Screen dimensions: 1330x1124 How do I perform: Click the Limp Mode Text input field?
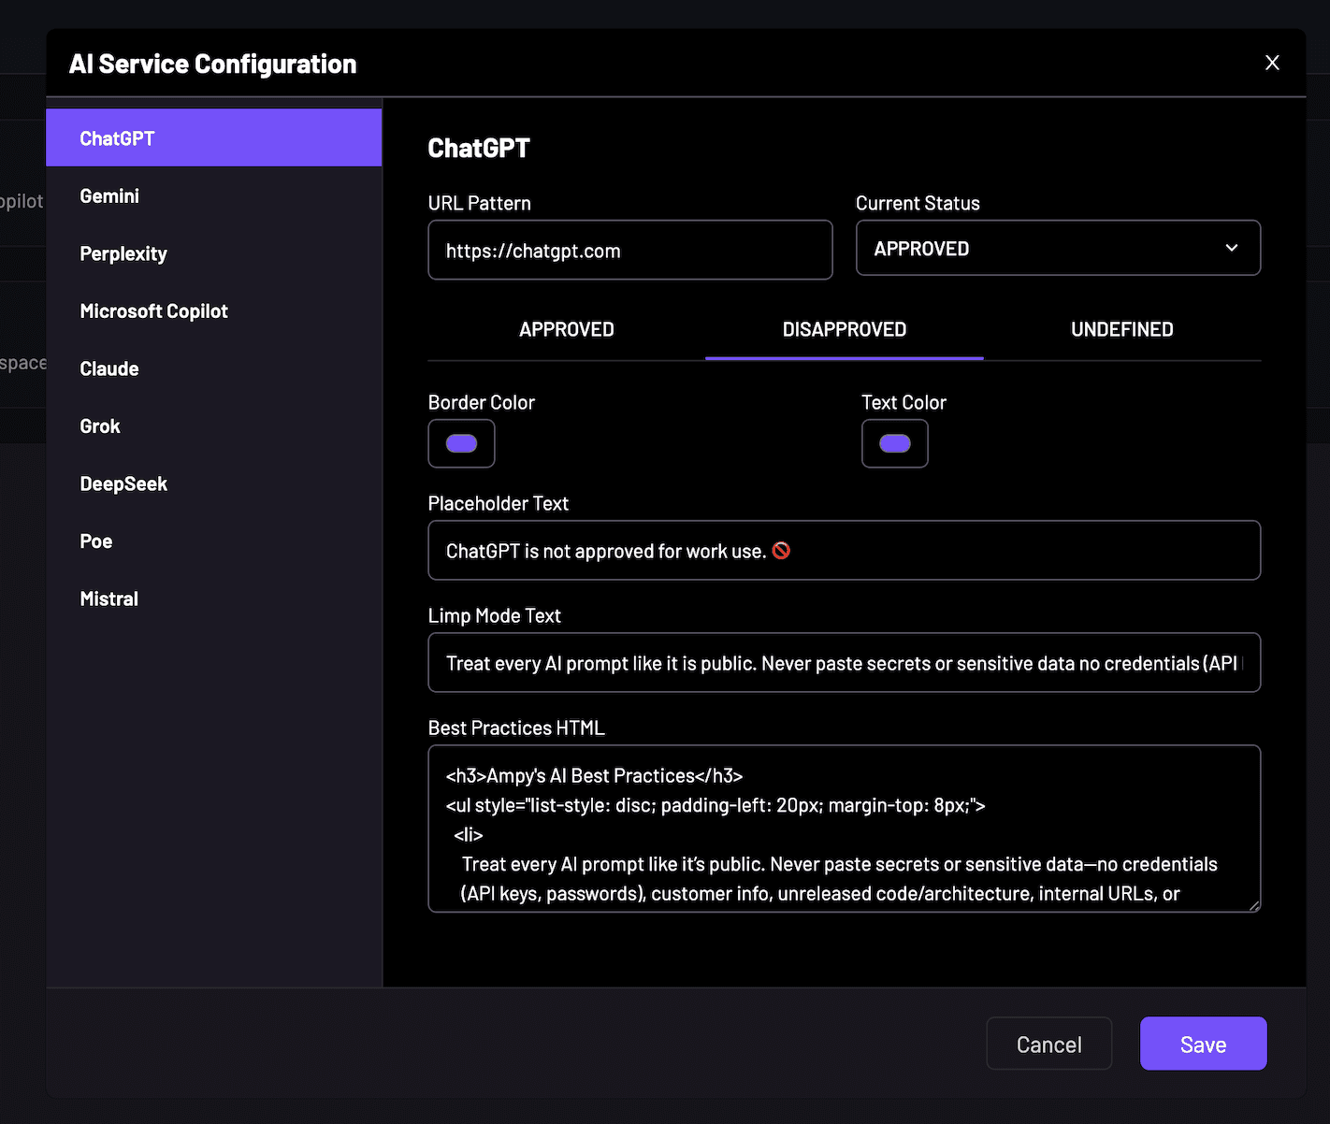pyautogui.click(x=845, y=662)
